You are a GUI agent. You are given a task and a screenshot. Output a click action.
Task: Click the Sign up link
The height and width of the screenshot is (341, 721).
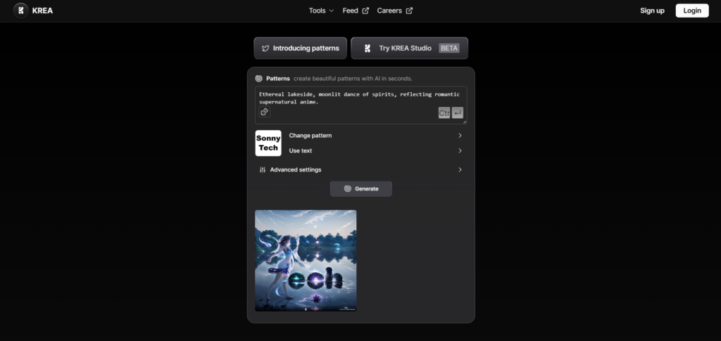[652, 11]
